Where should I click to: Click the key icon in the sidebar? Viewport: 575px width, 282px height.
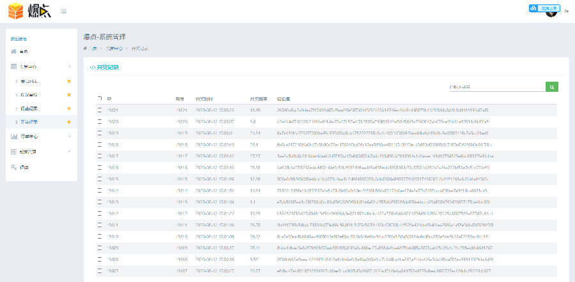coord(14,167)
